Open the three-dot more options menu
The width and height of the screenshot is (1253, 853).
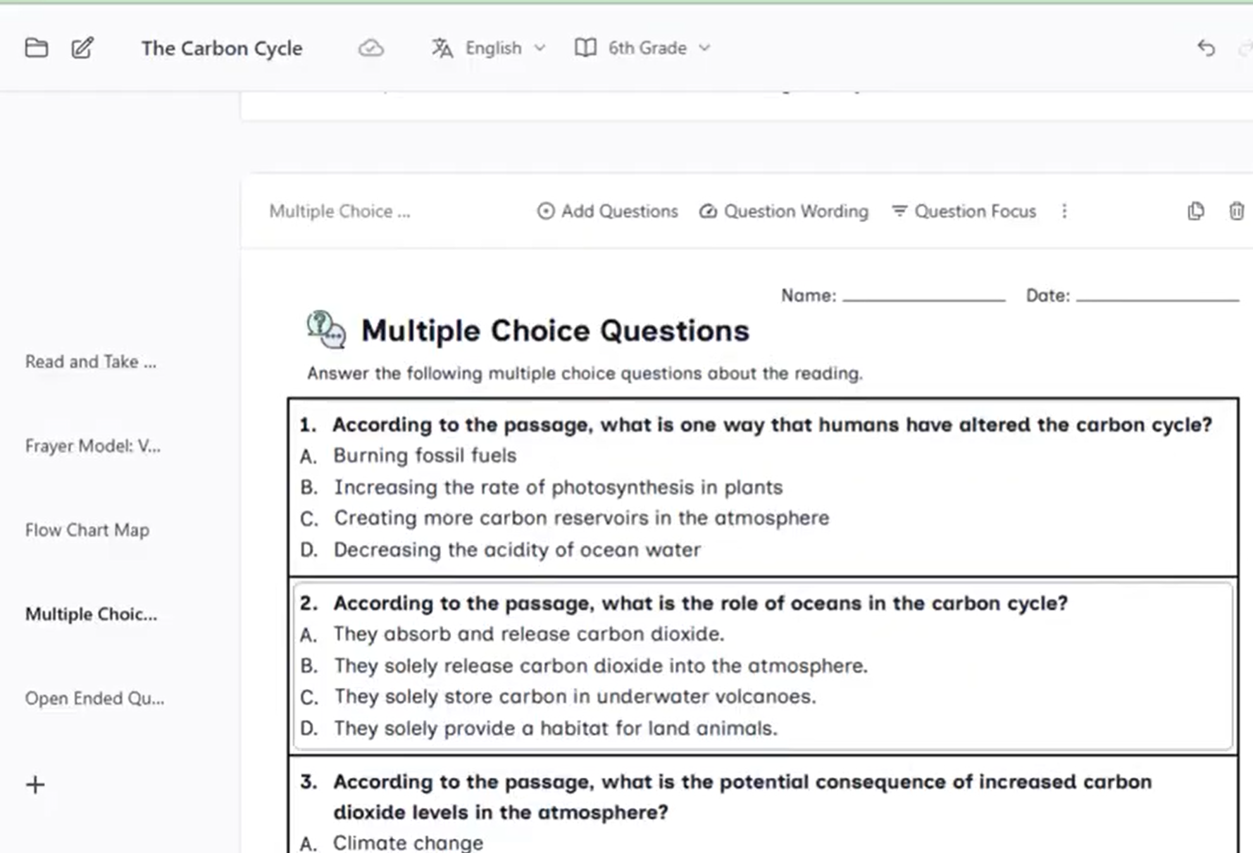point(1064,211)
